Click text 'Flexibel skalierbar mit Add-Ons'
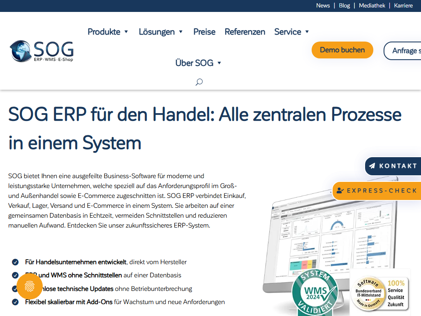The height and width of the screenshot is (316, 421). pyautogui.click(x=69, y=302)
